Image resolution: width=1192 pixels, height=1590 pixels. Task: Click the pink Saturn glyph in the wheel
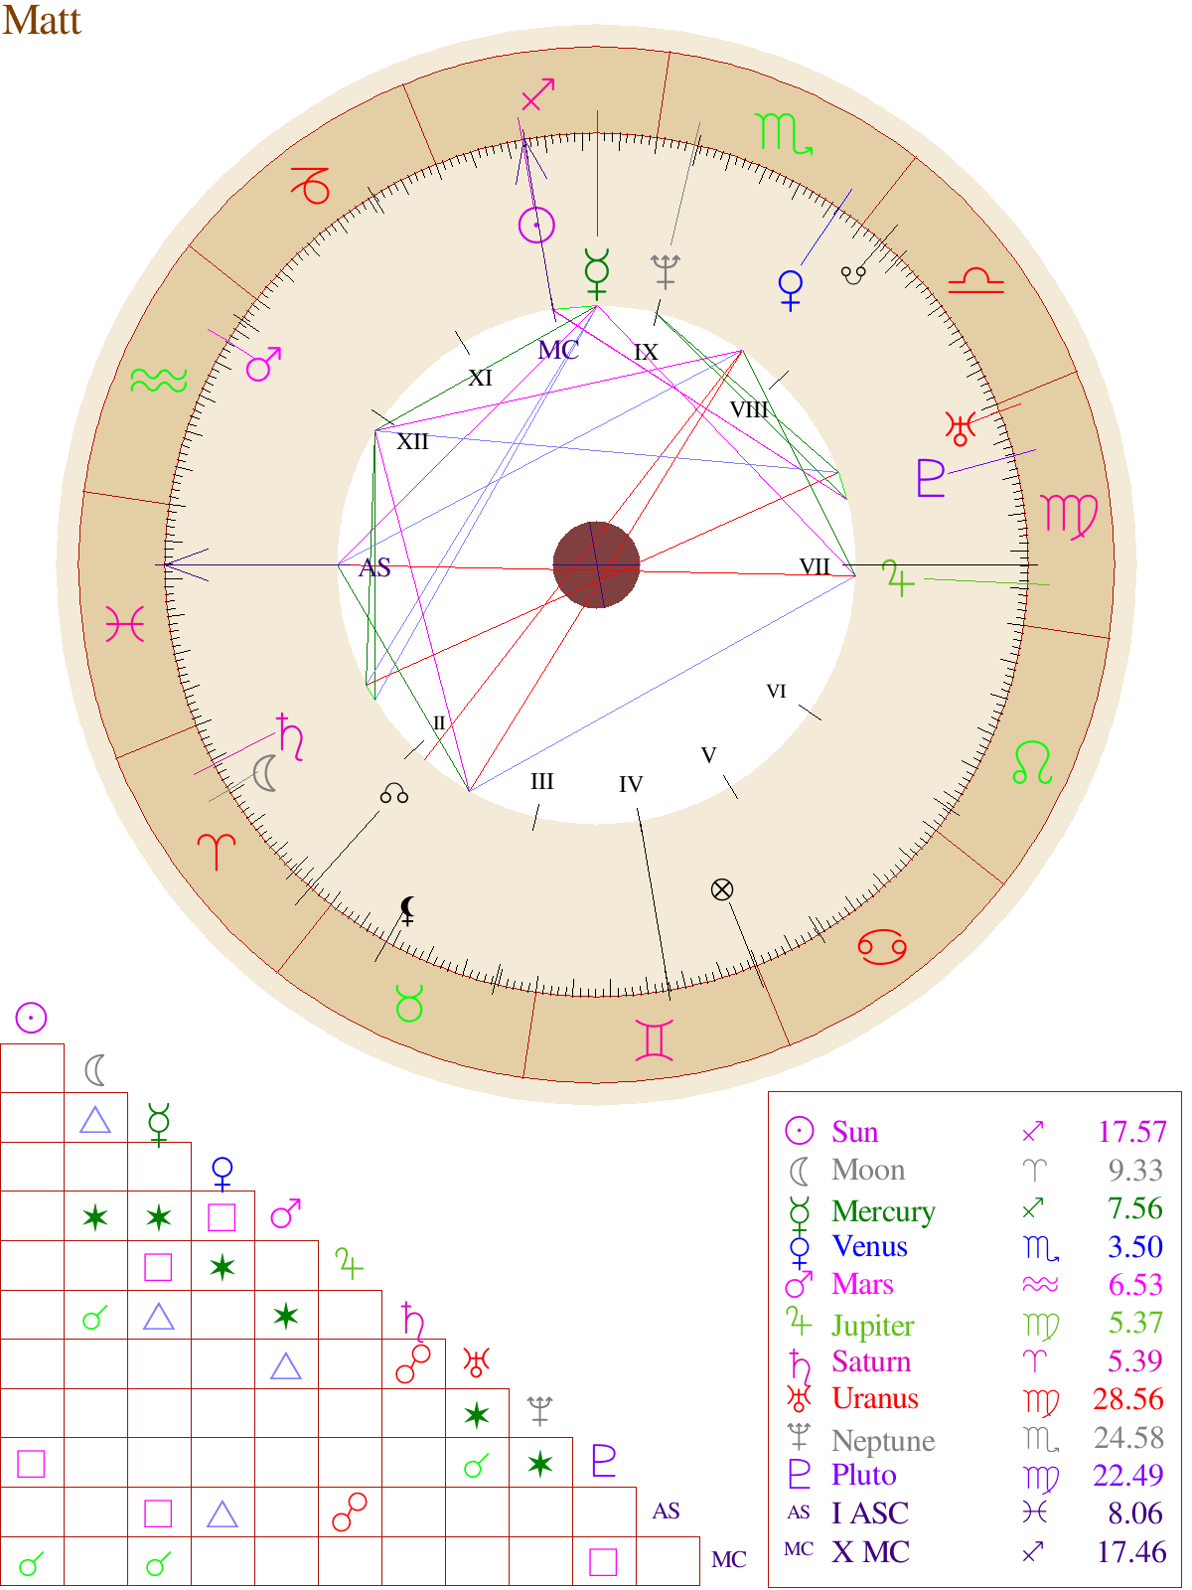290,736
